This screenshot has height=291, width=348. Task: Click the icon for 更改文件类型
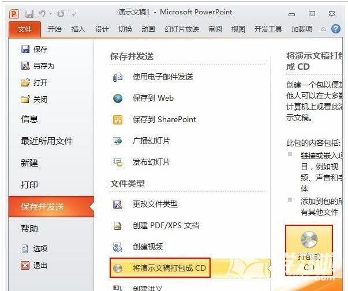pyautogui.click(x=118, y=205)
